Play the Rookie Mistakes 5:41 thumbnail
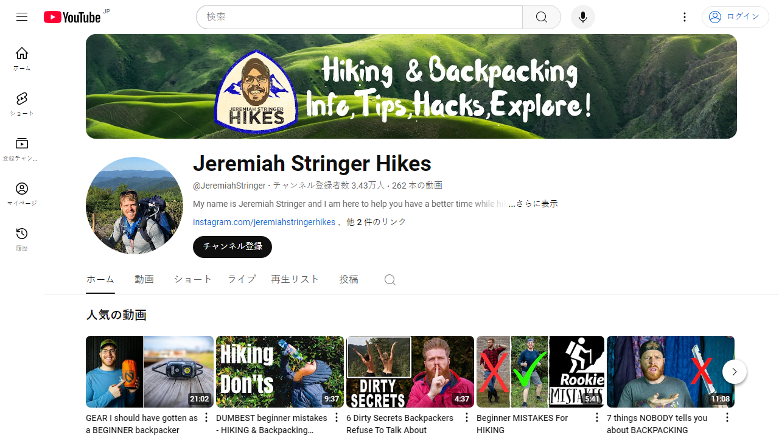779x438 pixels. click(x=540, y=372)
